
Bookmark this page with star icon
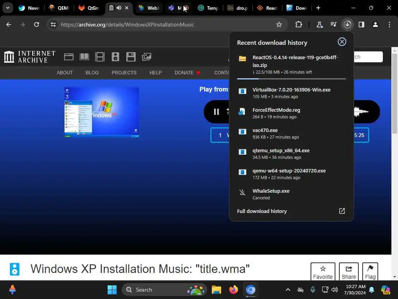[279, 25]
